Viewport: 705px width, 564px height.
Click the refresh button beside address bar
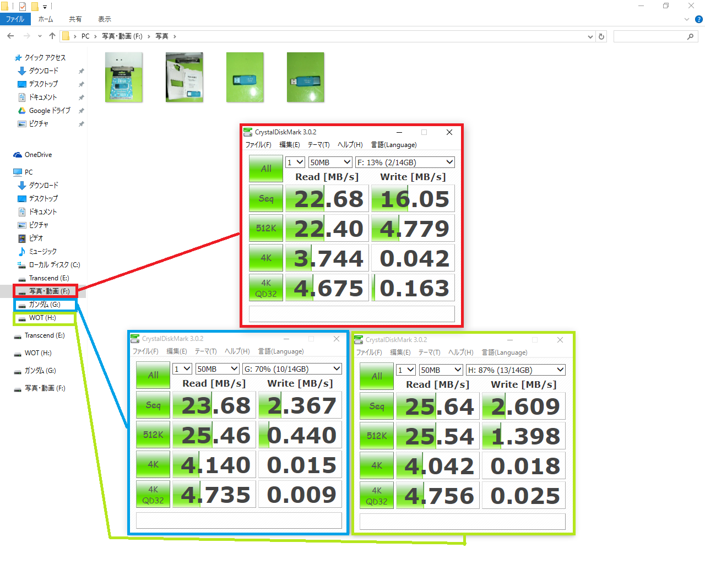click(601, 36)
